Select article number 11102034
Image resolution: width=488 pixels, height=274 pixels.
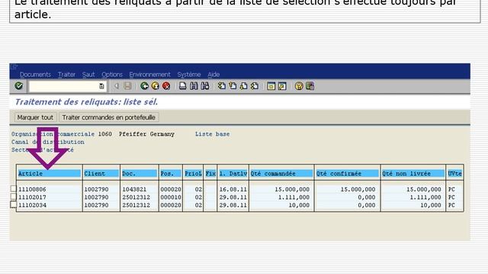pos(32,205)
